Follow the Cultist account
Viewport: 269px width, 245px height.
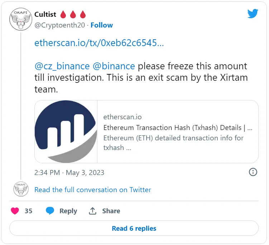pyautogui.click(x=102, y=25)
